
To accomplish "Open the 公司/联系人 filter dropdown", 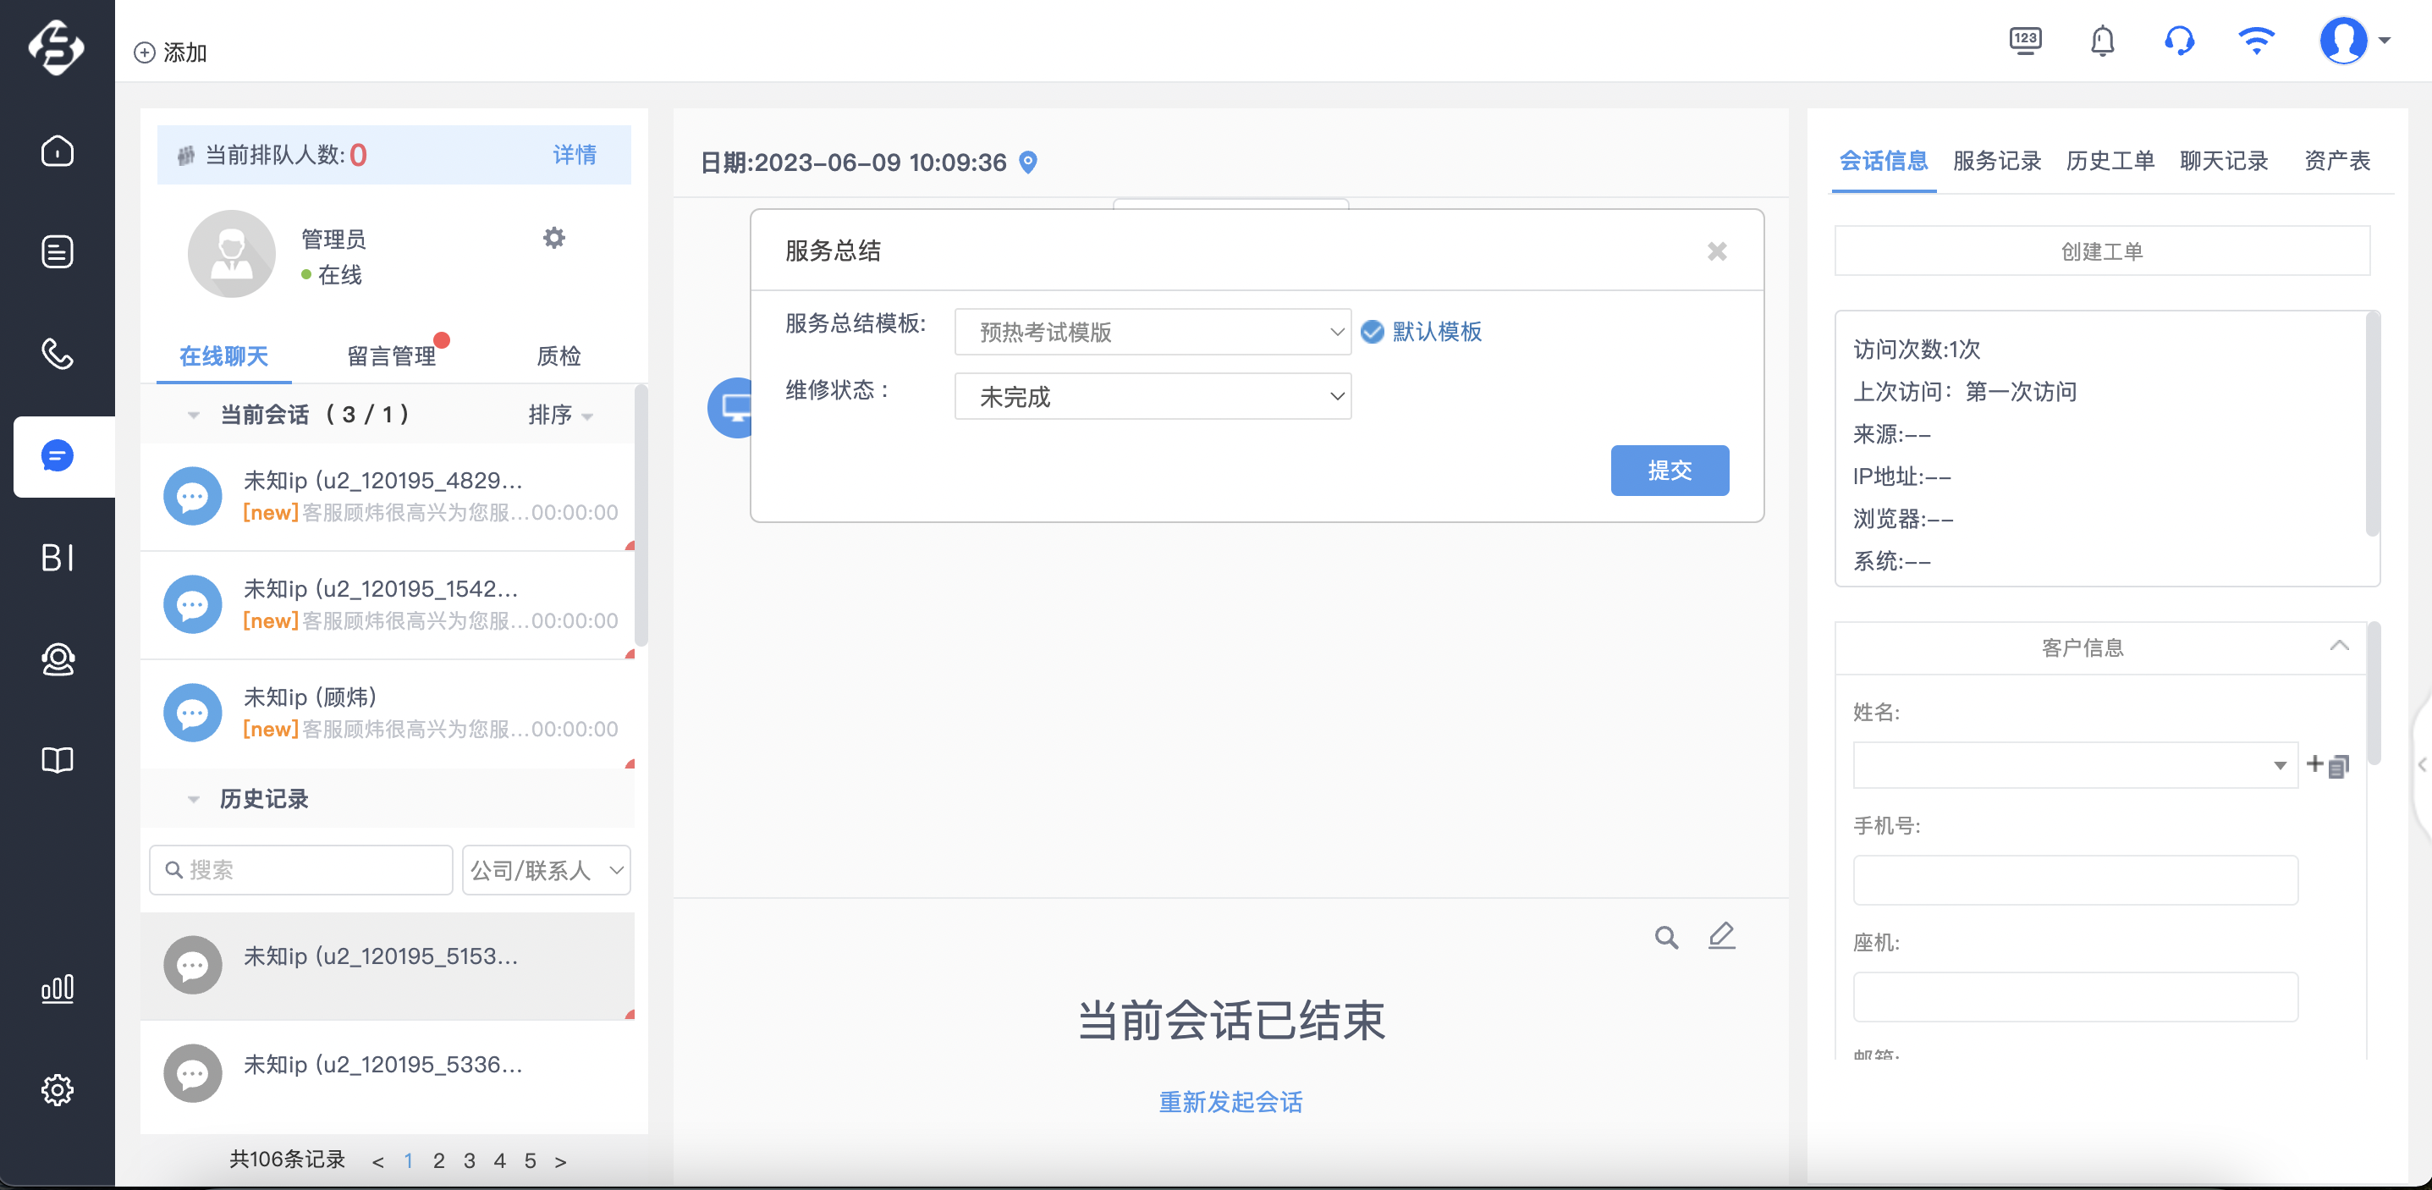I will click(x=547, y=870).
